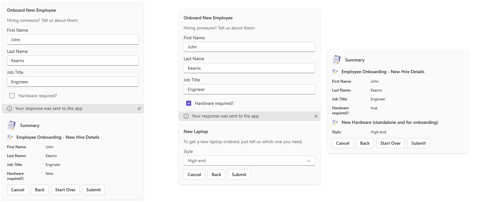Click info icon in notification below unchecked Hardware checkbox
This screenshot has width=477, height=203.
pos(9,109)
